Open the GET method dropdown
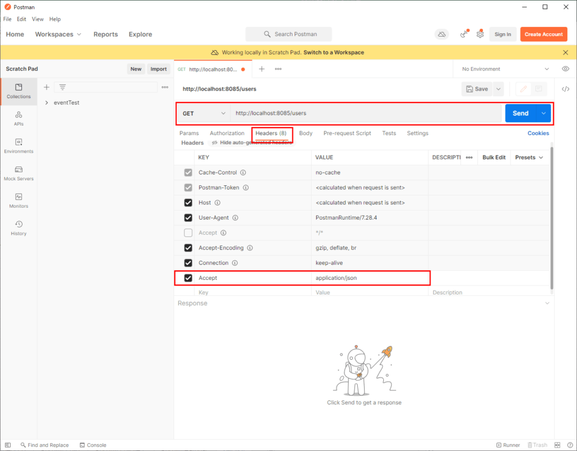Screen dimensions: 577x451 204,113
